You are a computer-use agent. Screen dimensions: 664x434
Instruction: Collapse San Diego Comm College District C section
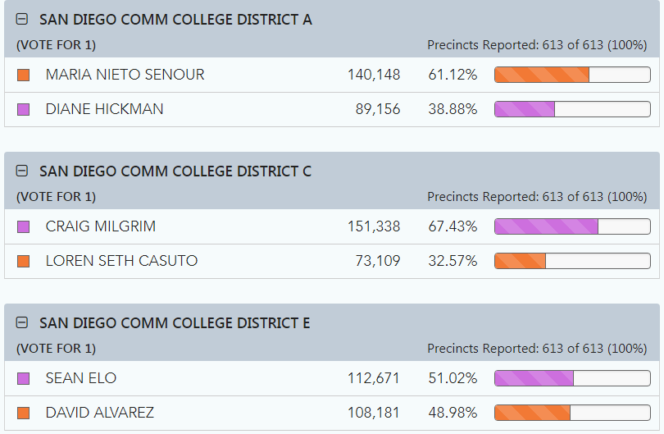click(x=22, y=171)
